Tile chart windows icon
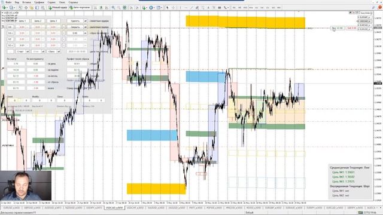Screen dimensions: 383x215 point(124,8)
